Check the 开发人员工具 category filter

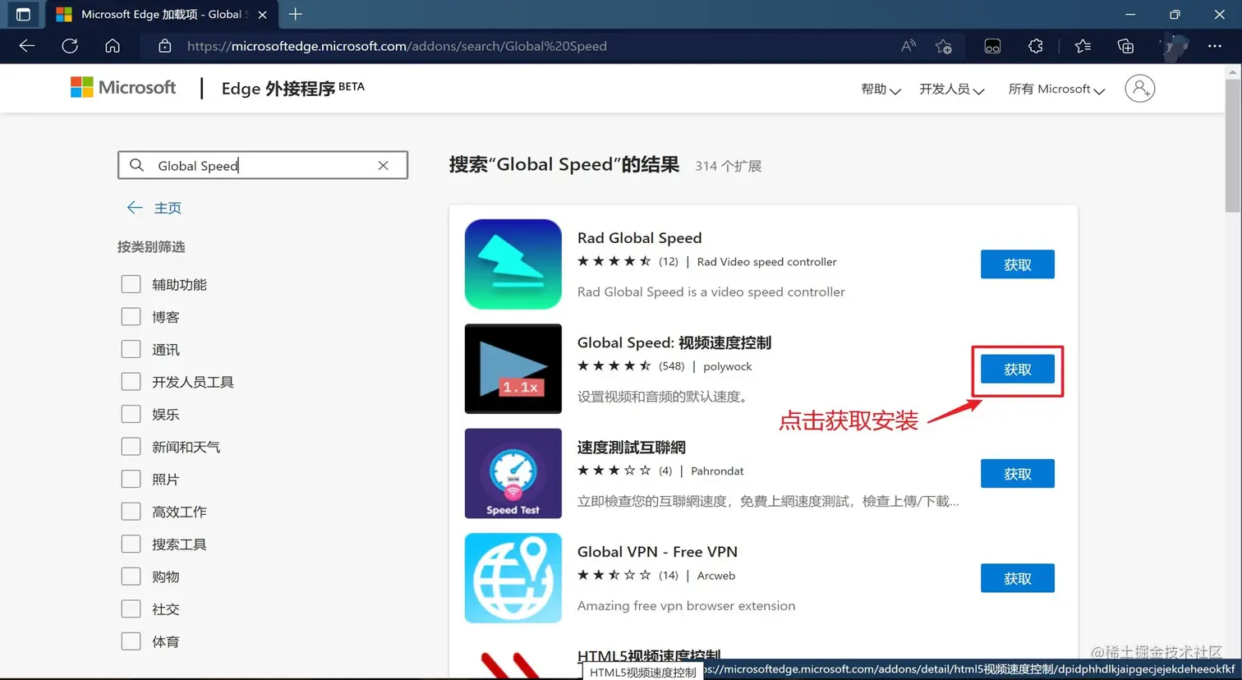click(131, 381)
